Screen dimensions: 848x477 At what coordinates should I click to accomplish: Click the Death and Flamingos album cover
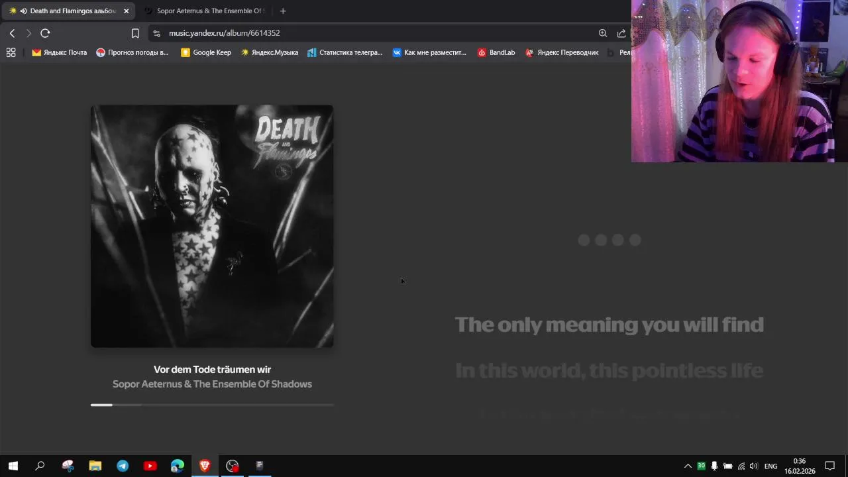point(212,226)
